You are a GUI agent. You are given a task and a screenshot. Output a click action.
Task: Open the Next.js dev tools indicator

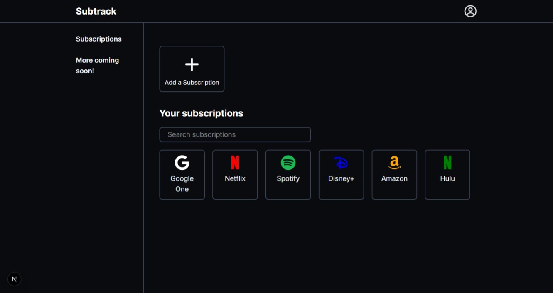tap(15, 279)
